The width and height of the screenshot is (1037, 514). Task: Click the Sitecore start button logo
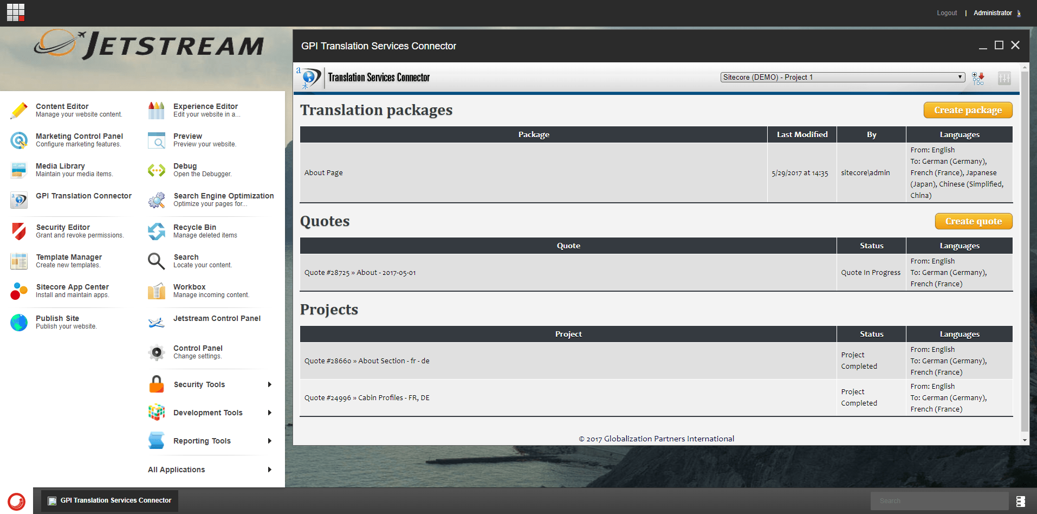[16, 501]
